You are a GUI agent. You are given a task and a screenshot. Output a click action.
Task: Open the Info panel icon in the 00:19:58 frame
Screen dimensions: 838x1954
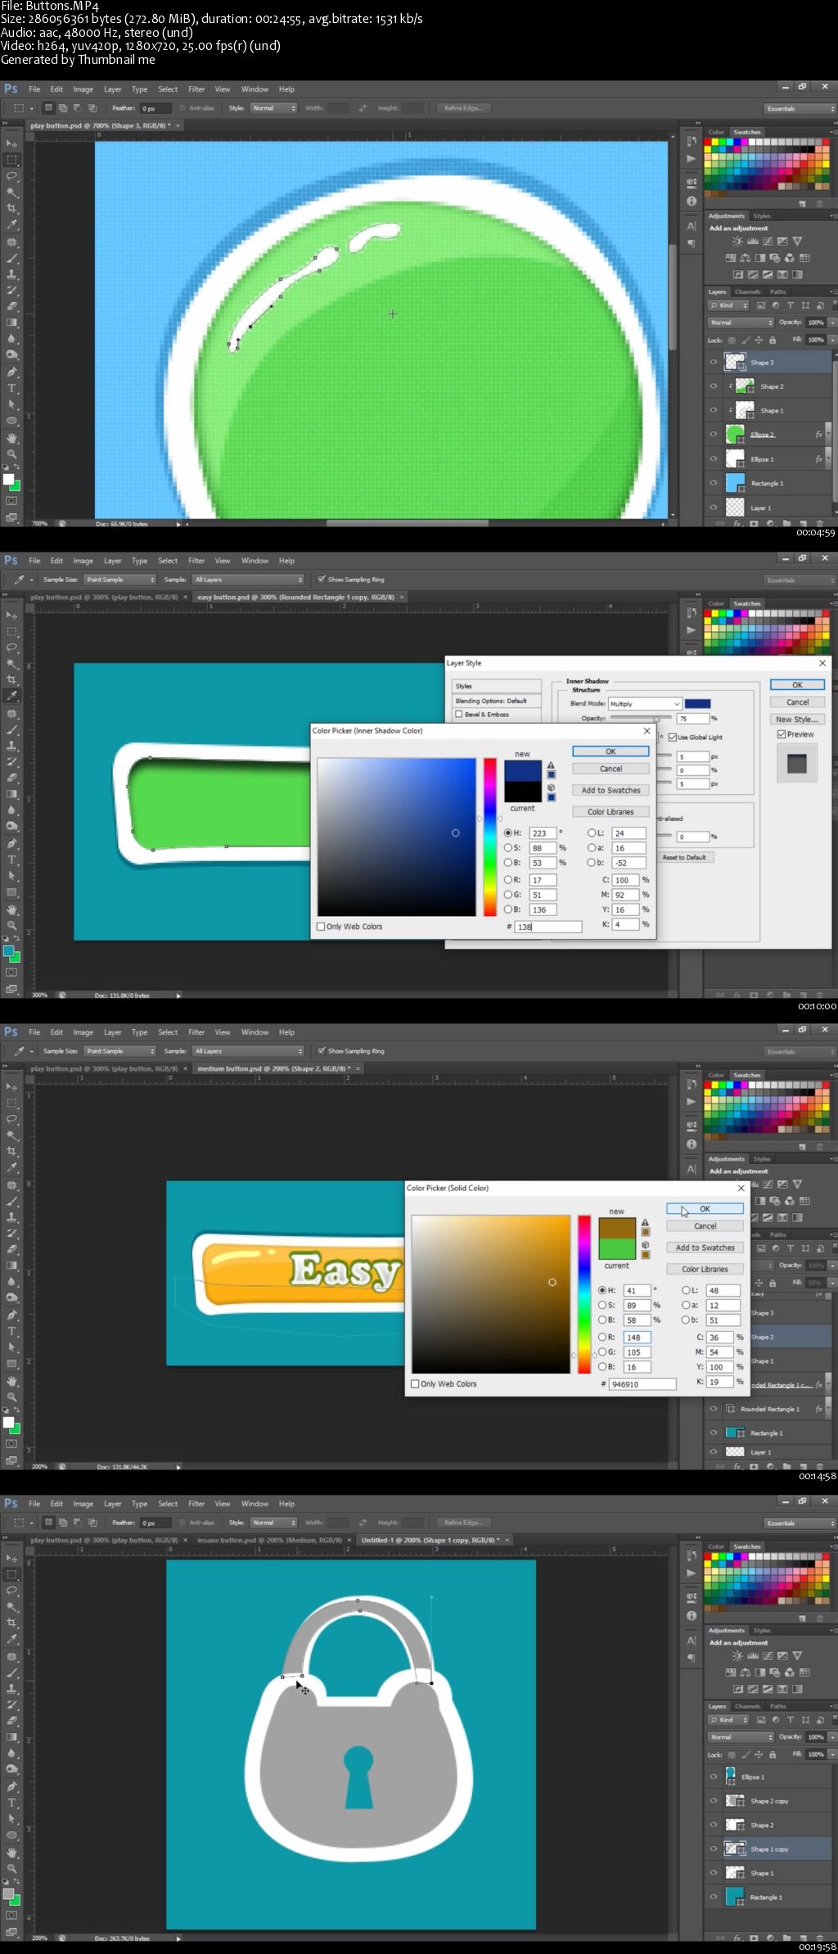click(x=692, y=1616)
